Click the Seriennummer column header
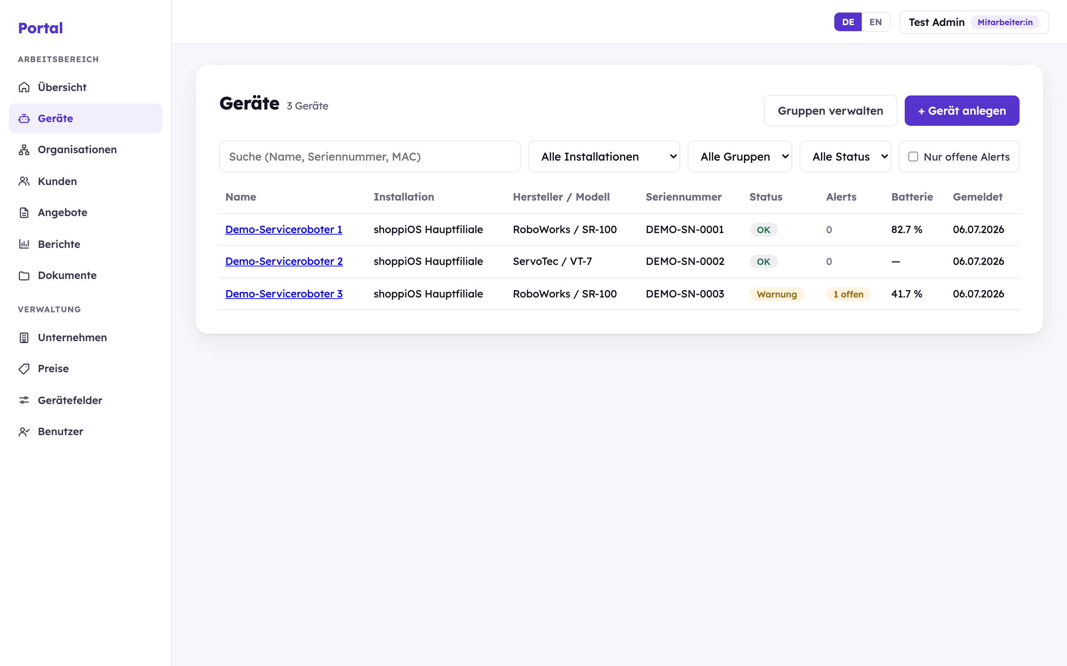Screen dimensions: 1067x666 click(x=684, y=197)
